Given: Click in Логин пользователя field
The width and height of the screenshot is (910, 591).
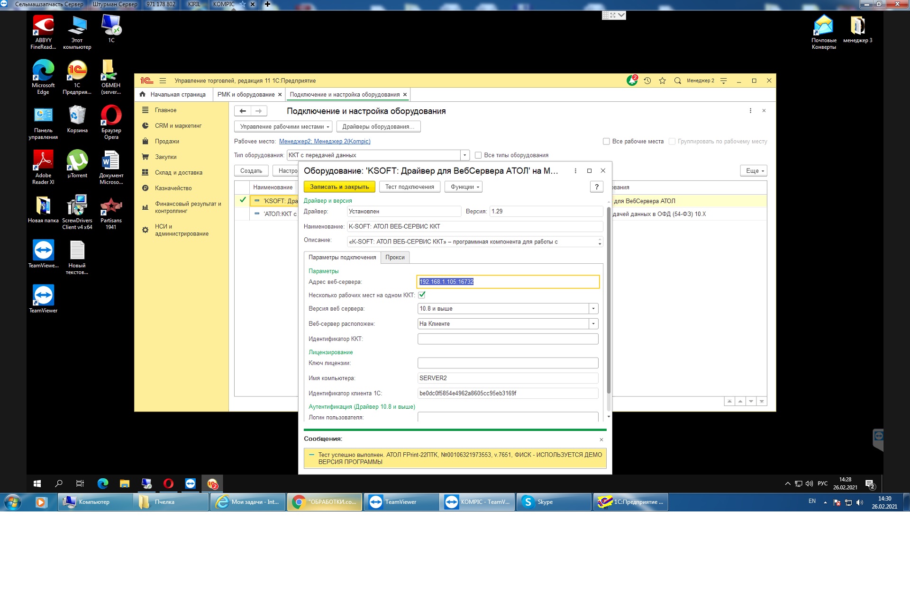Looking at the screenshot, I should (508, 417).
